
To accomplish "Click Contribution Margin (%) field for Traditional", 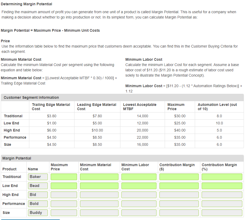I will (222, 177).
